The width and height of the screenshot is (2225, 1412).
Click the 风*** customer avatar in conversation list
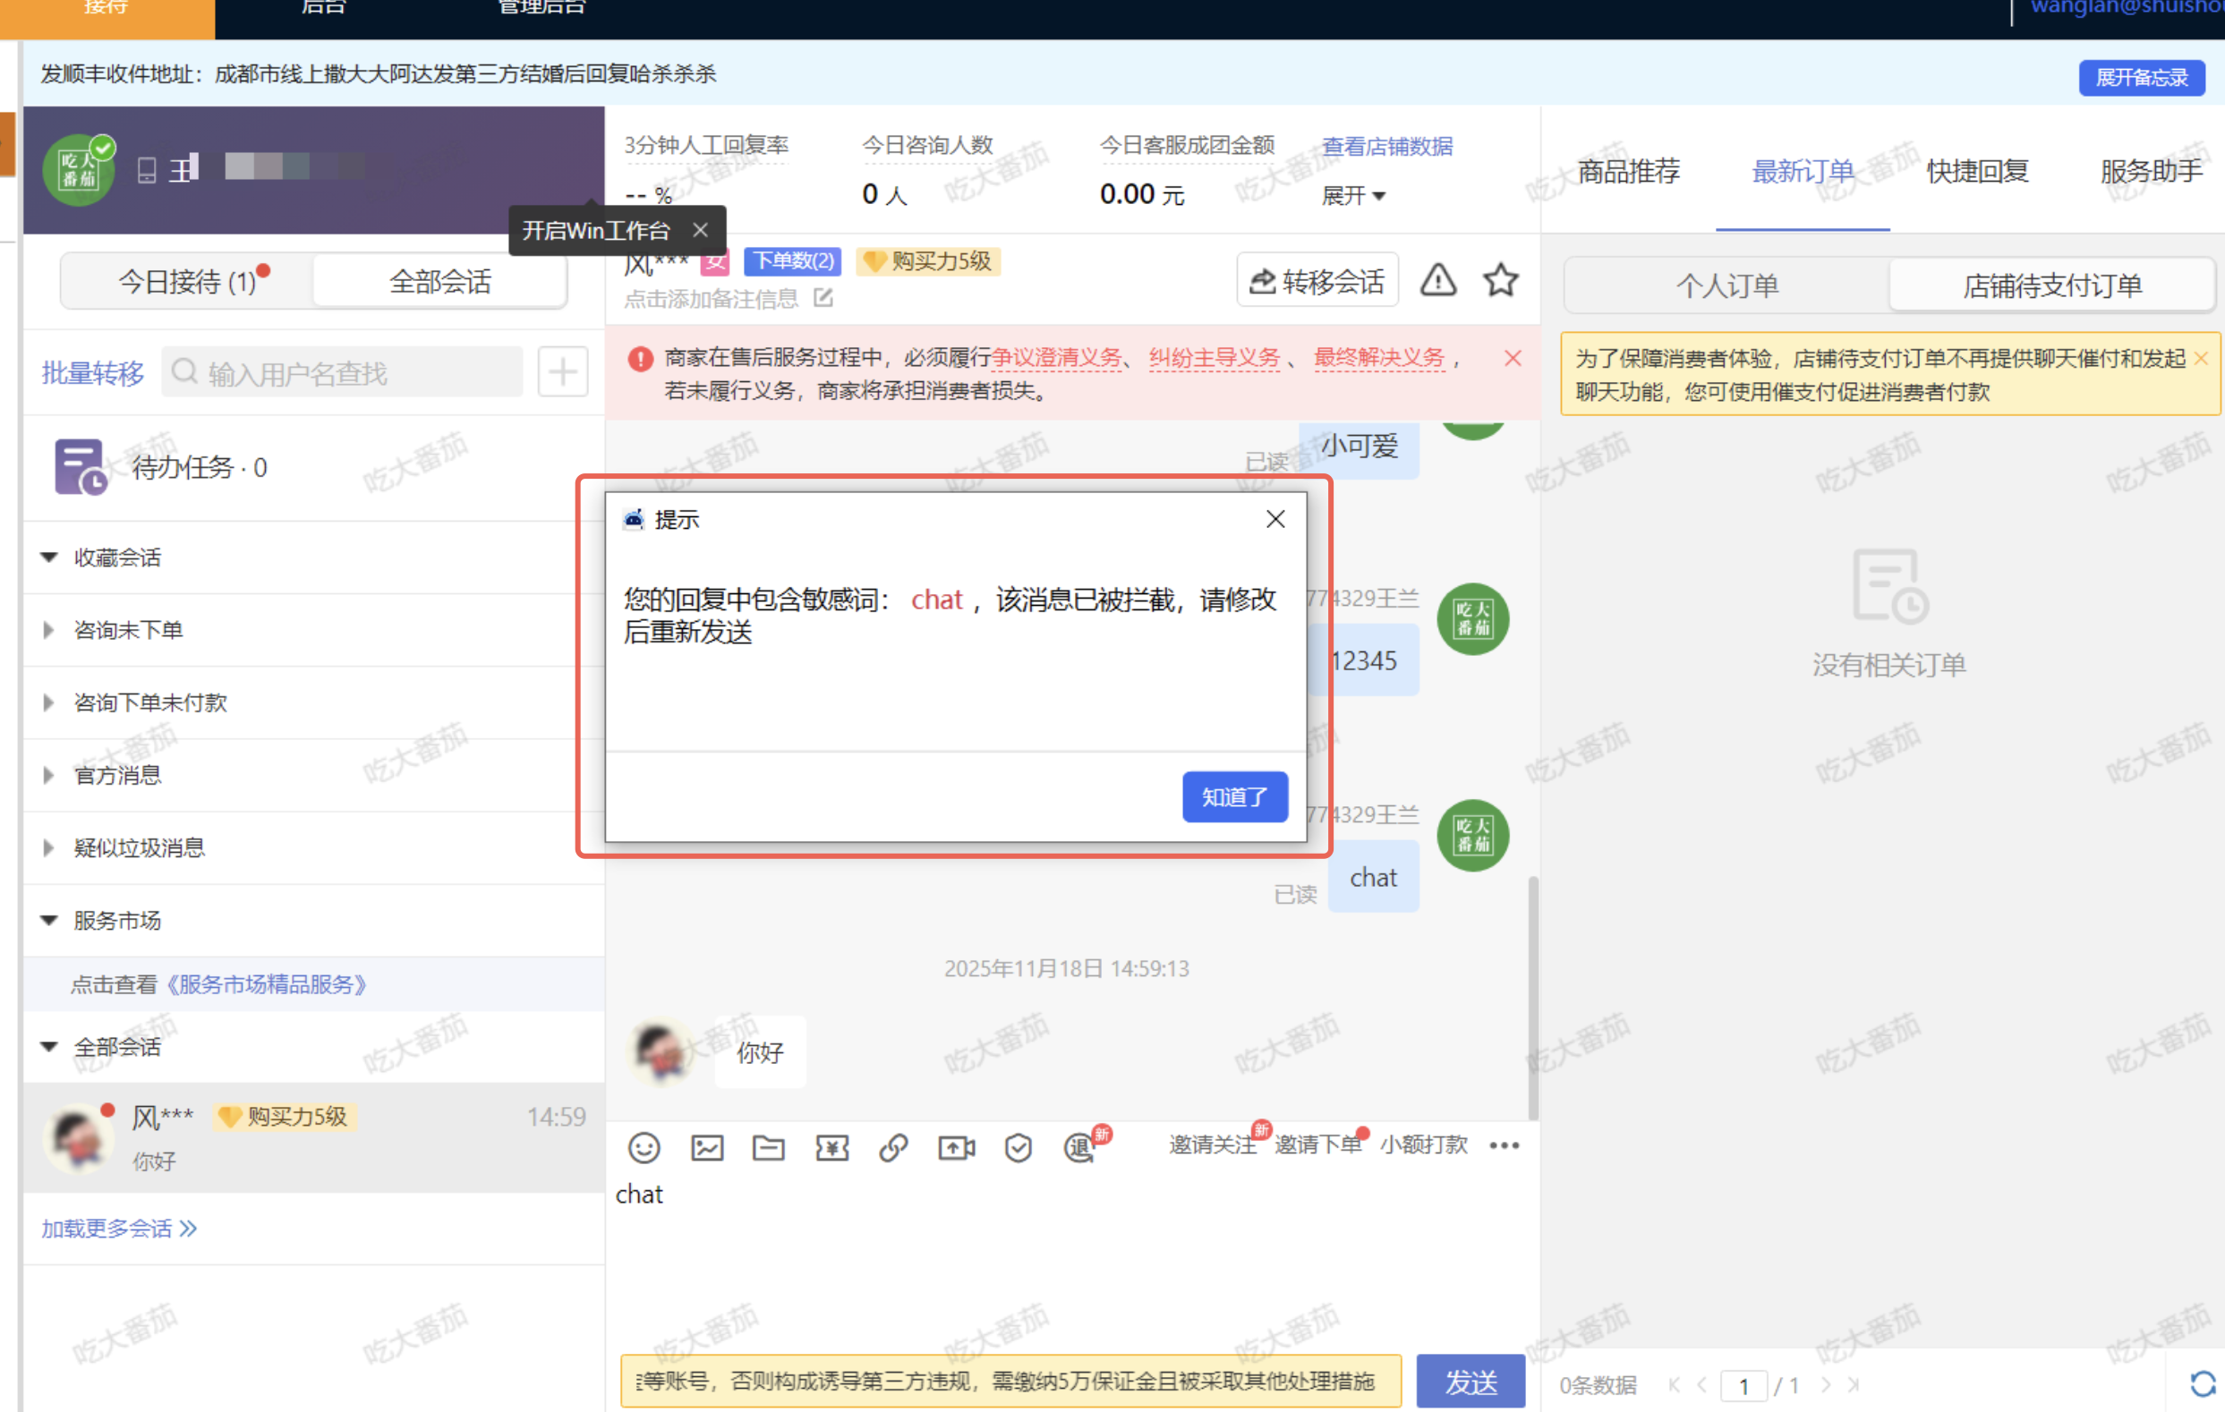click(79, 1138)
